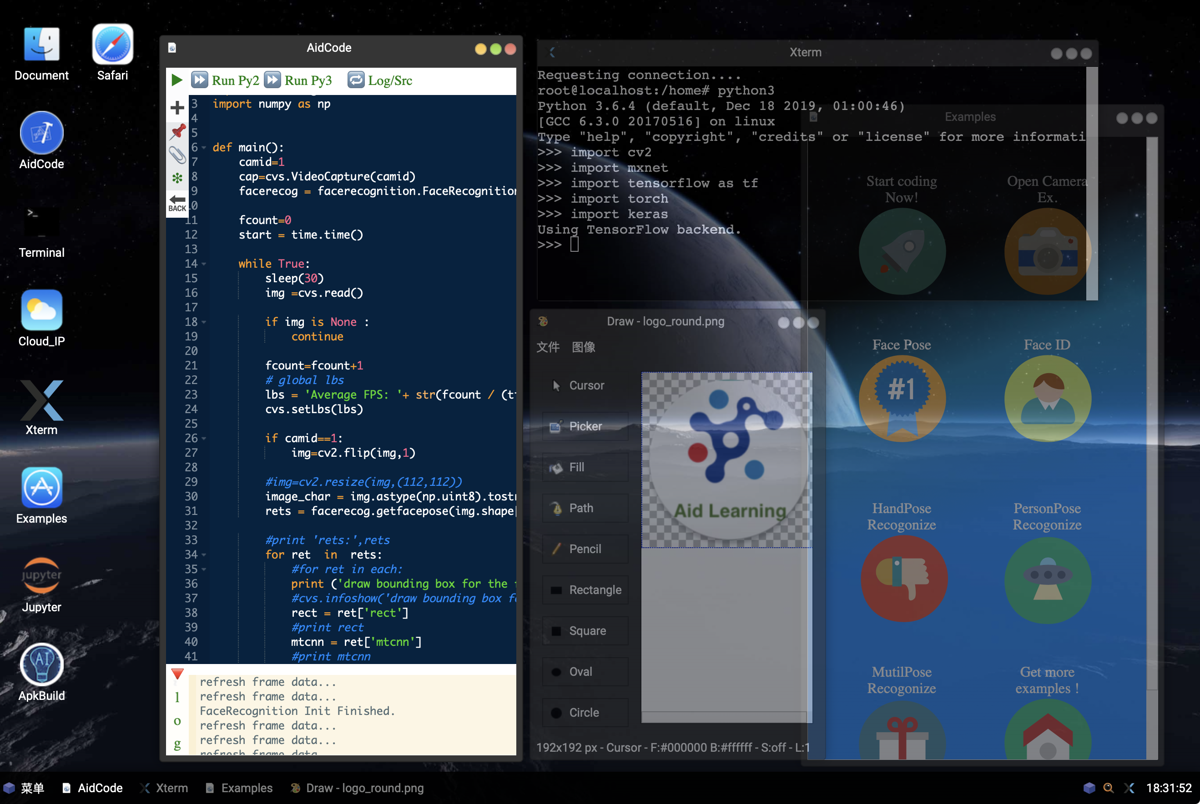Viewport: 1200px width, 804px height.
Task: Click the green Run play icon
Action: click(x=177, y=80)
